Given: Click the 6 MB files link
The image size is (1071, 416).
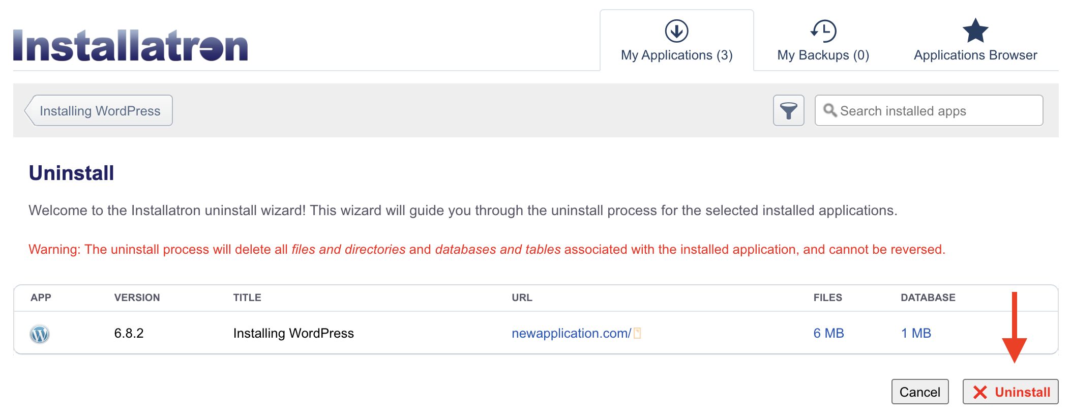Looking at the screenshot, I should [828, 333].
